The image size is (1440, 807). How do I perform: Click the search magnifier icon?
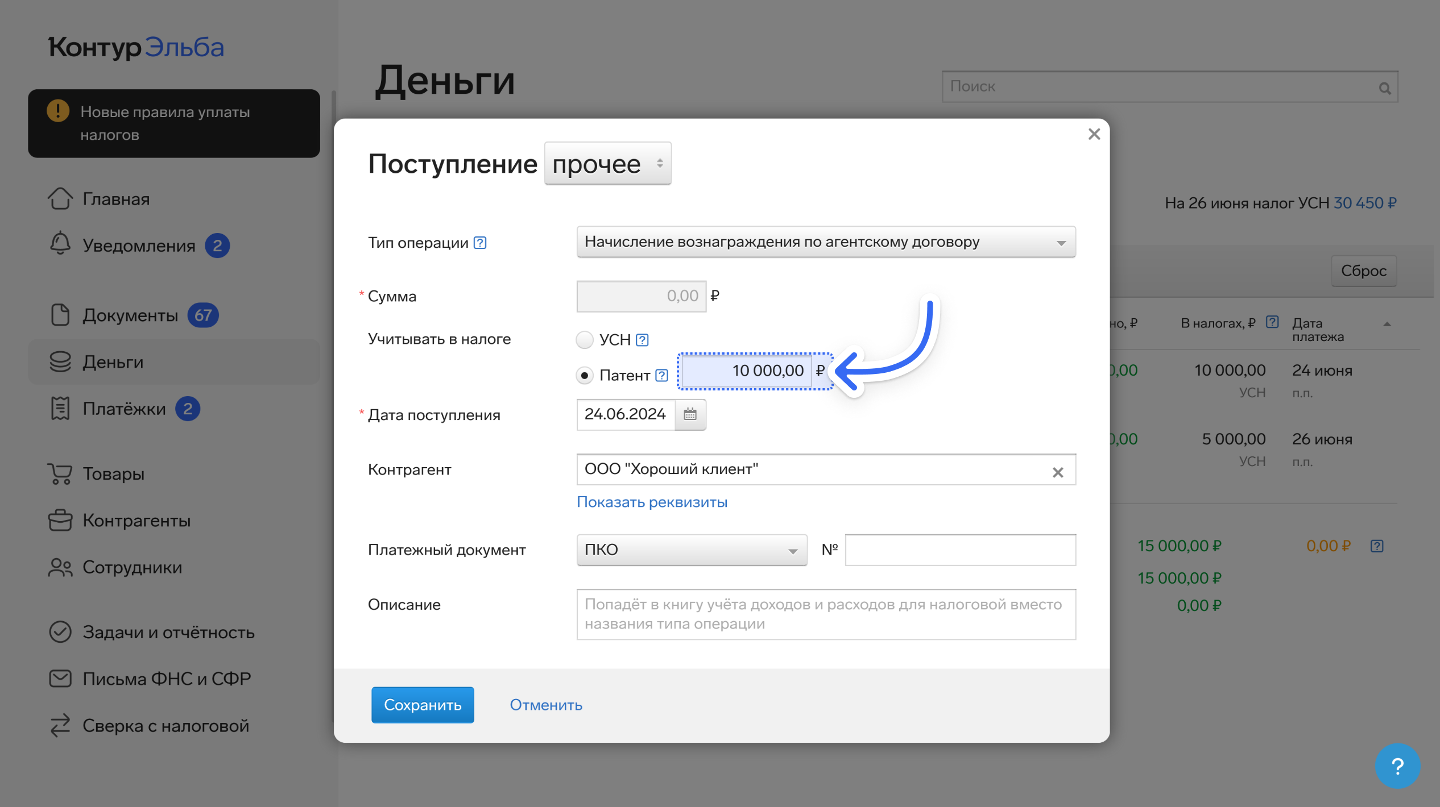point(1385,88)
